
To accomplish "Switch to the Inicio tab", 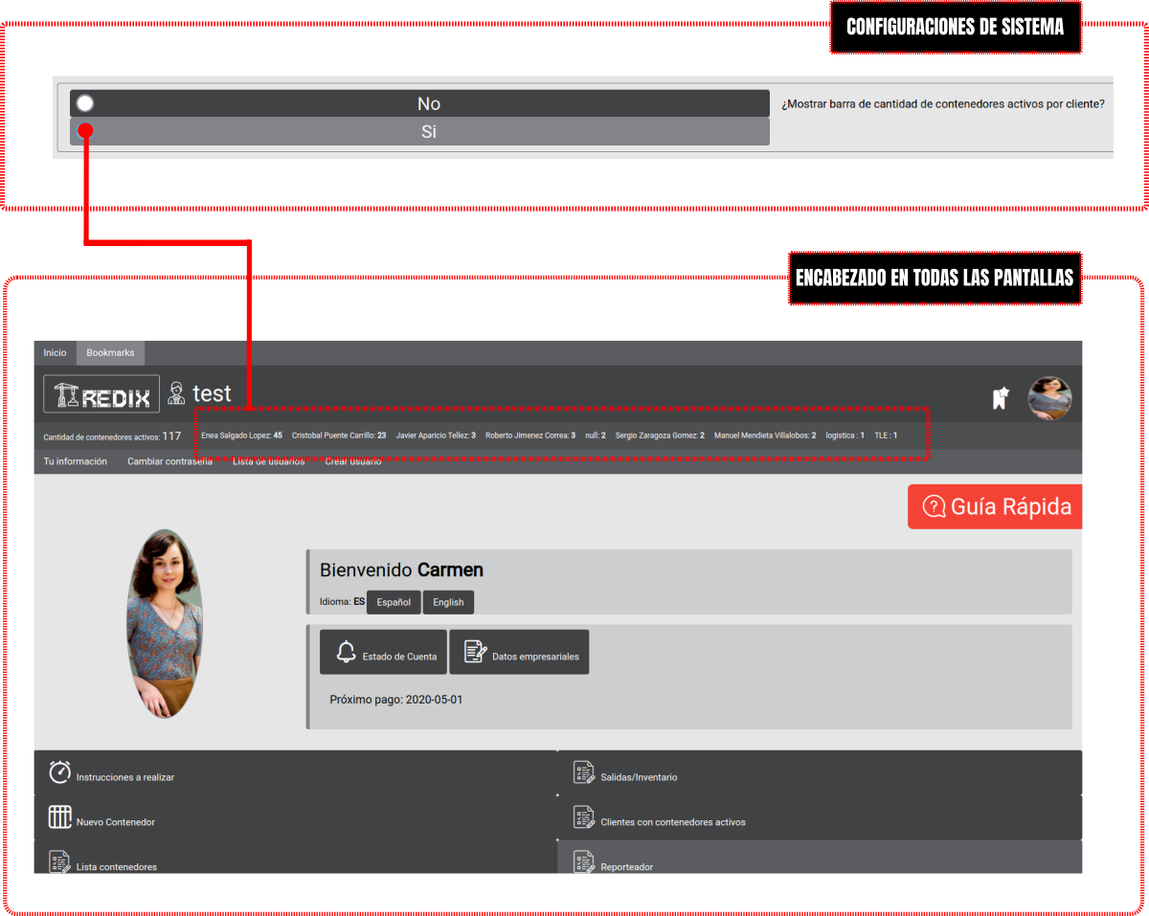I will coord(56,353).
